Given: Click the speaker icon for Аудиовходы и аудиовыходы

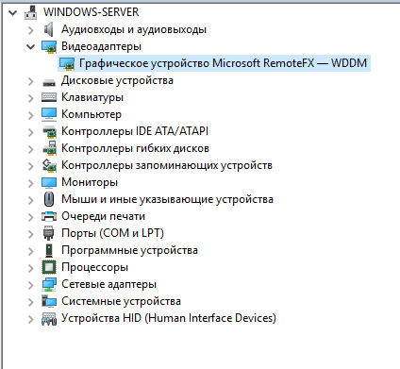Looking at the screenshot, I should (49, 29).
